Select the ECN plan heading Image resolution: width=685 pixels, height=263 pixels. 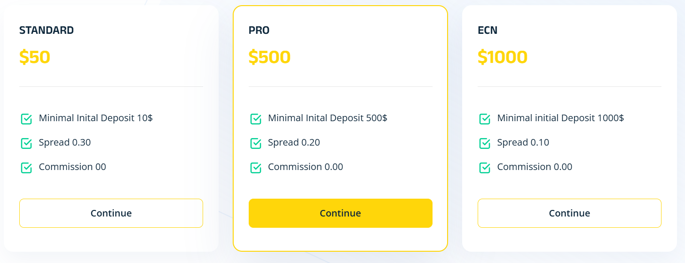pyautogui.click(x=488, y=31)
